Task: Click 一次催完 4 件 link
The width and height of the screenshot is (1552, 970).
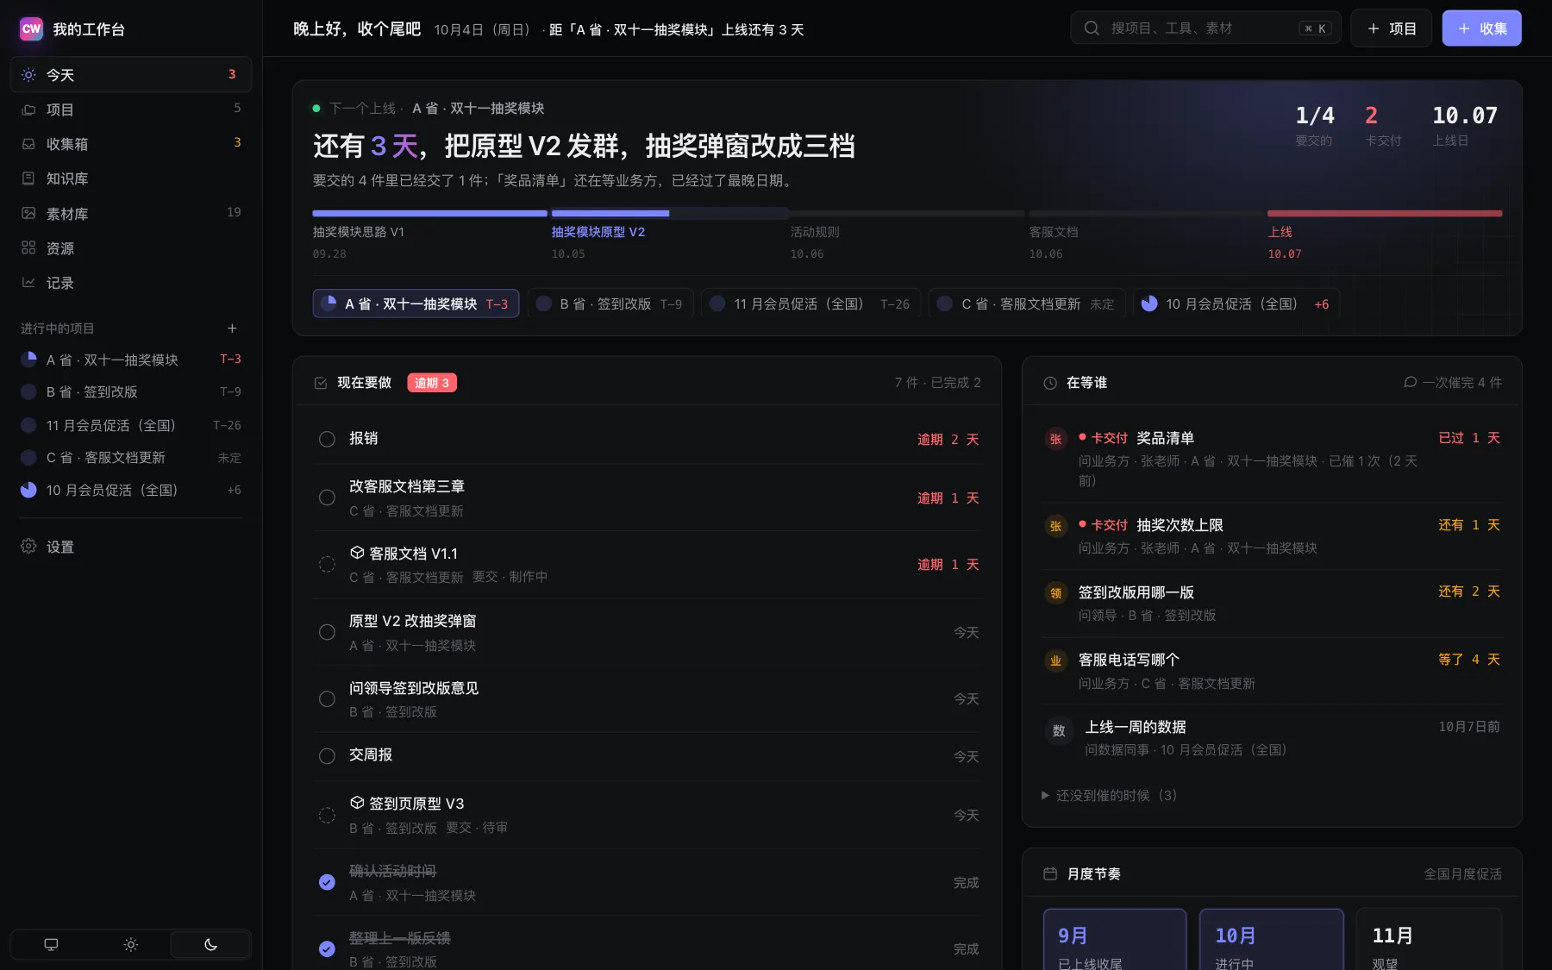Action: click(x=1453, y=383)
